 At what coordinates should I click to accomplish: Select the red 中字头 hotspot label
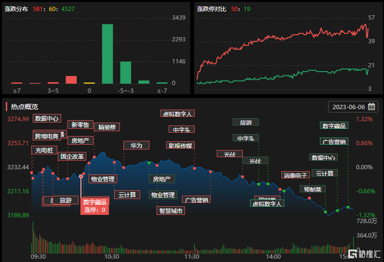[182, 129]
